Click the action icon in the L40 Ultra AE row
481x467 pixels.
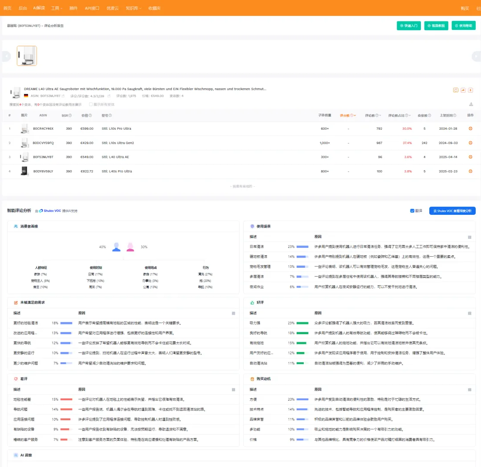click(470, 157)
